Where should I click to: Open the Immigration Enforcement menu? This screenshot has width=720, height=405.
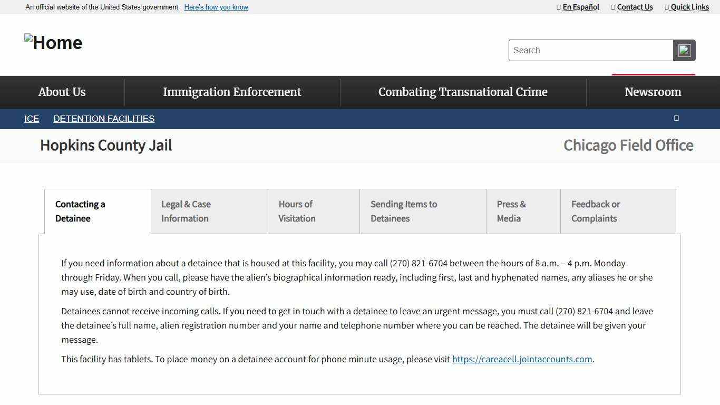[232, 92]
